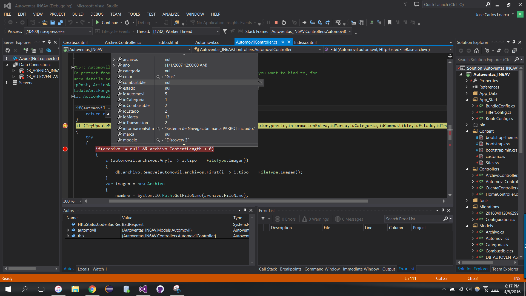Viewport: 526px width, 296px height.
Task: Click Server Explorer Refresh icon
Action: click(8, 50)
